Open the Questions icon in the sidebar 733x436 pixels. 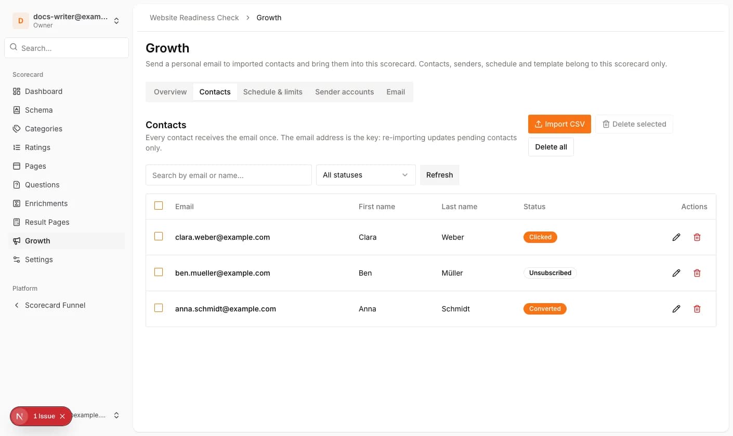(17, 185)
